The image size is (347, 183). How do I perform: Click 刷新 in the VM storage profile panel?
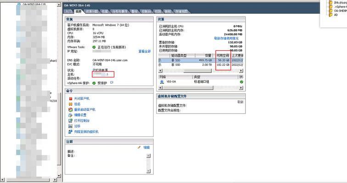(x=241, y=102)
